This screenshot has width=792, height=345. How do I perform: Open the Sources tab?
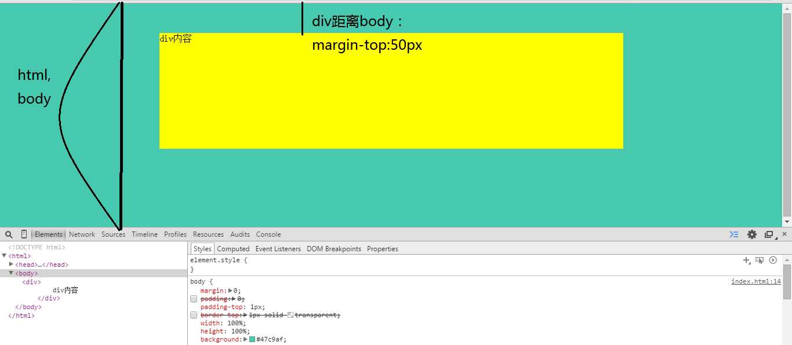[113, 234]
